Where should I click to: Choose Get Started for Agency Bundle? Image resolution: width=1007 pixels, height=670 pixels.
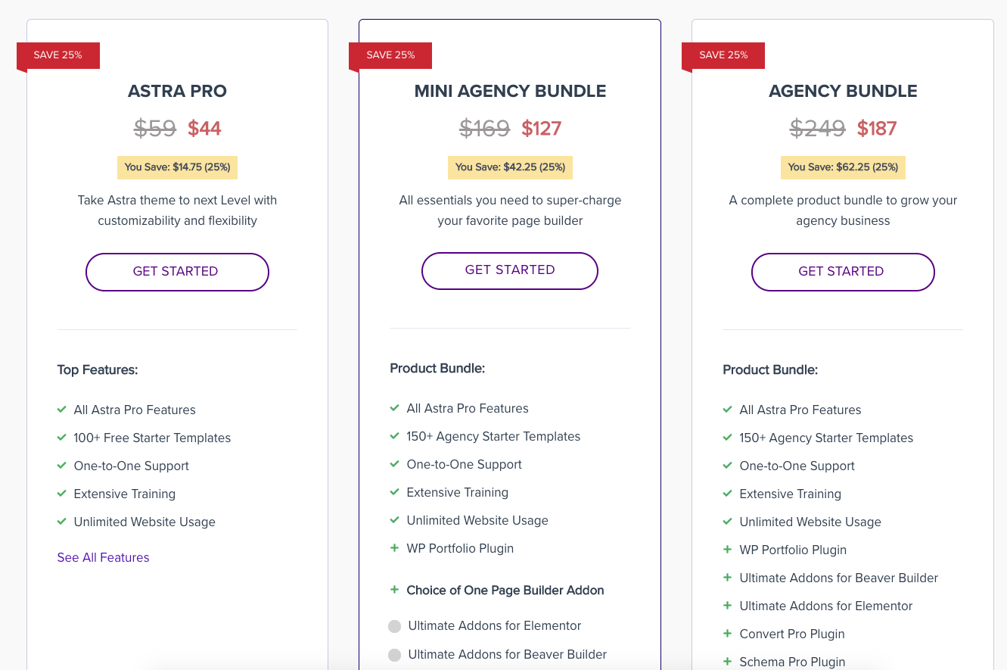(x=842, y=272)
